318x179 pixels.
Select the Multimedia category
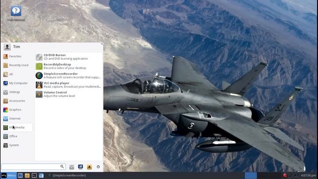[17, 127]
